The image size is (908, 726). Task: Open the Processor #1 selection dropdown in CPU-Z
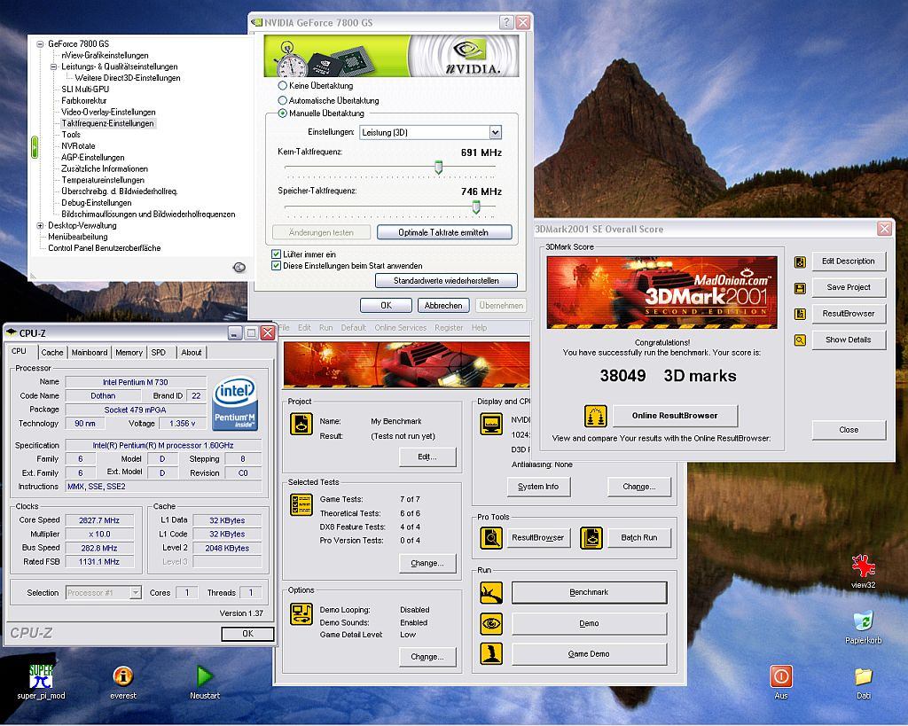[x=136, y=593]
